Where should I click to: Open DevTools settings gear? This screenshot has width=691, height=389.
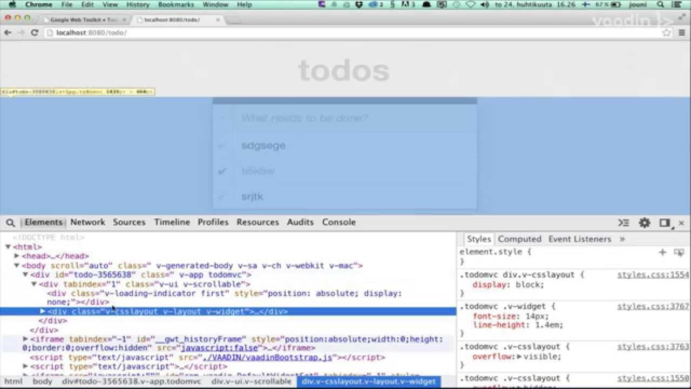645,223
